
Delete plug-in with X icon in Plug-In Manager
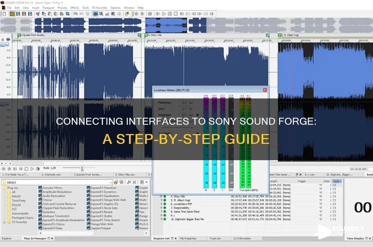[x=134, y=182]
